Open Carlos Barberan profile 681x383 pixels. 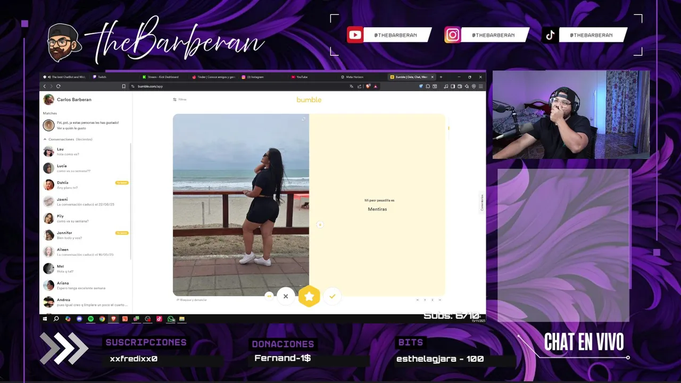tap(68, 99)
